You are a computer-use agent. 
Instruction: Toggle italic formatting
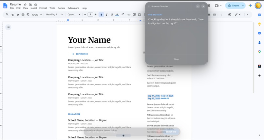pos(106,15)
